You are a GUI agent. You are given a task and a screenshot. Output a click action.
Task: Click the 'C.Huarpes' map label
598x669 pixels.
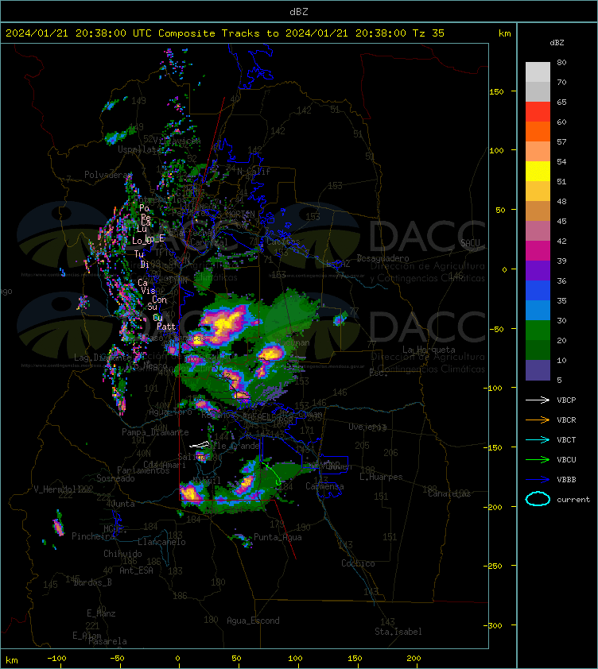point(381,477)
